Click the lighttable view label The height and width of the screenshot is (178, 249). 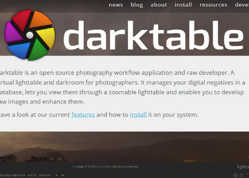(243, 166)
